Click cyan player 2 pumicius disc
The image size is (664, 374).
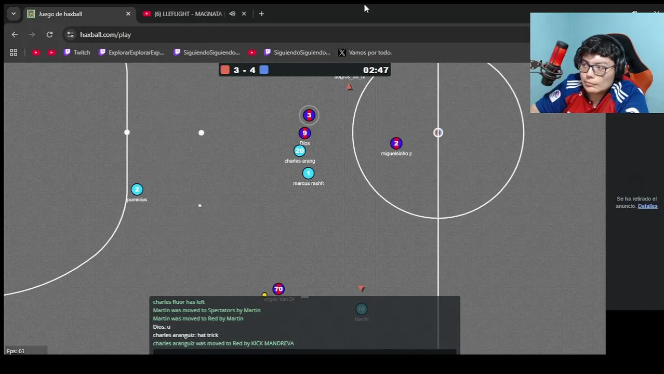pyautogui.click(x=137, y=190)
